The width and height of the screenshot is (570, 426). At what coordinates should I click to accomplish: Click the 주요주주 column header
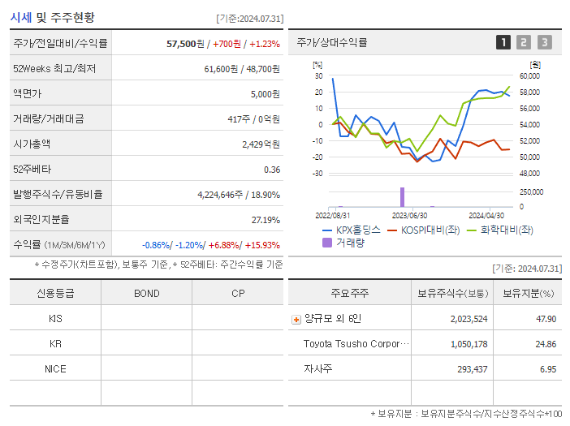tap(350, 293)
